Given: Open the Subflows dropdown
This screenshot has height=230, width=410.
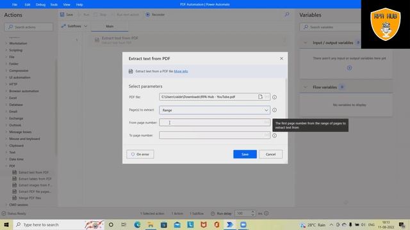Looking at the screenshot, I should pyautogui.click(x=74, y=26).
